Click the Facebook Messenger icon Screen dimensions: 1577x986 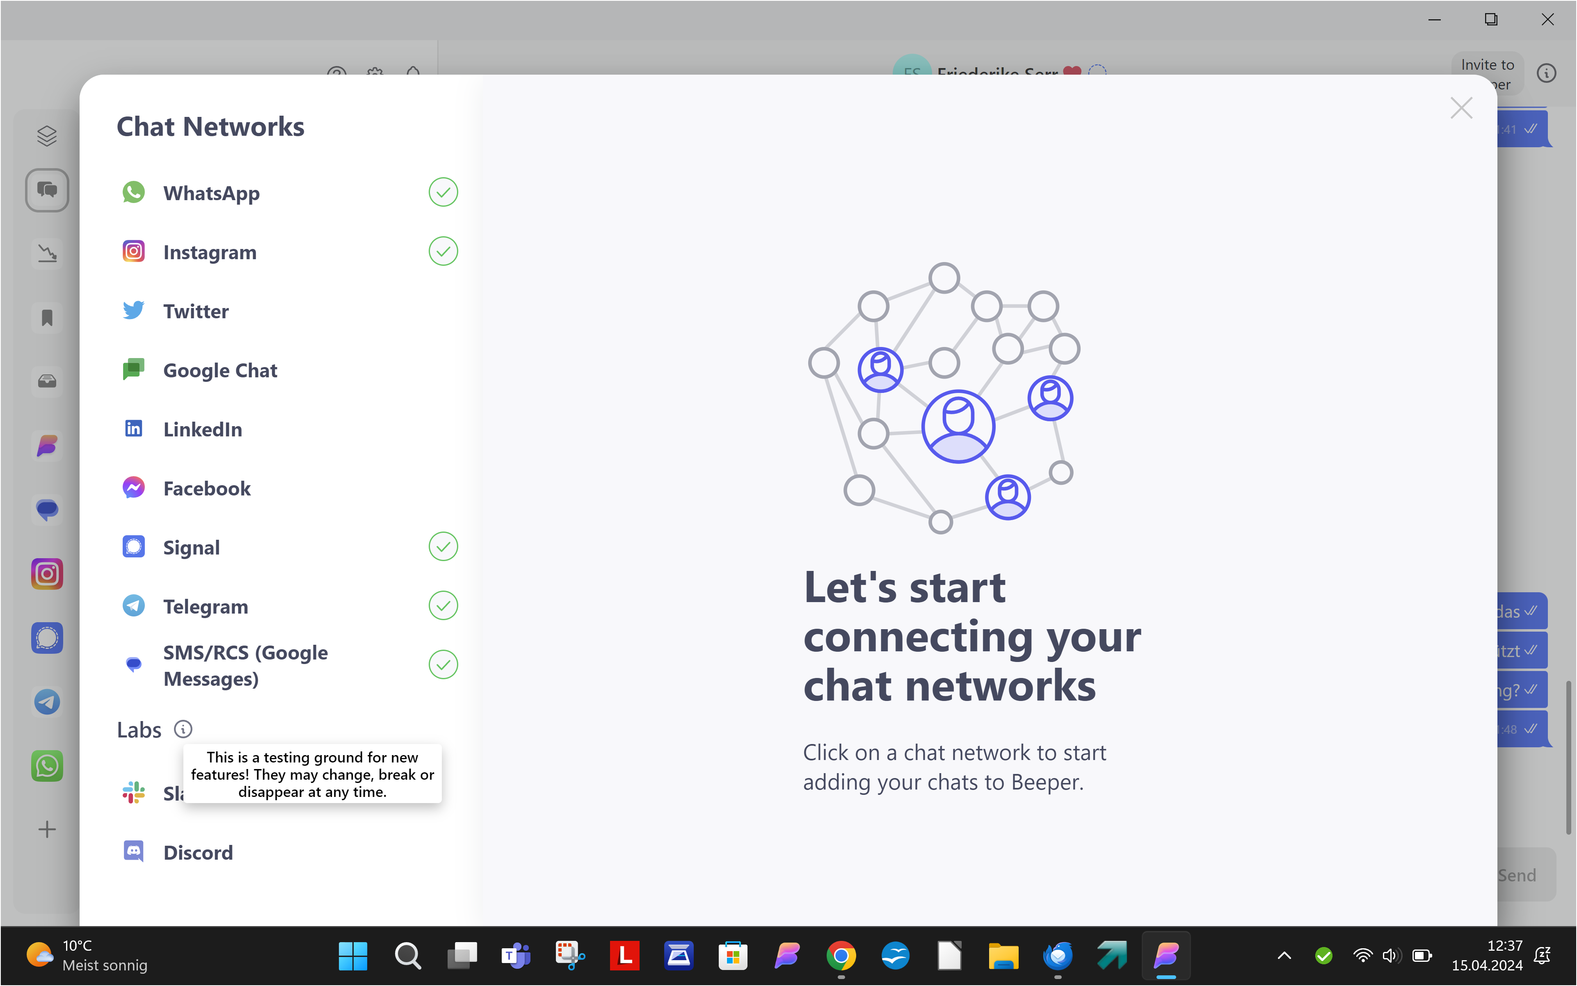pos(134,488)
